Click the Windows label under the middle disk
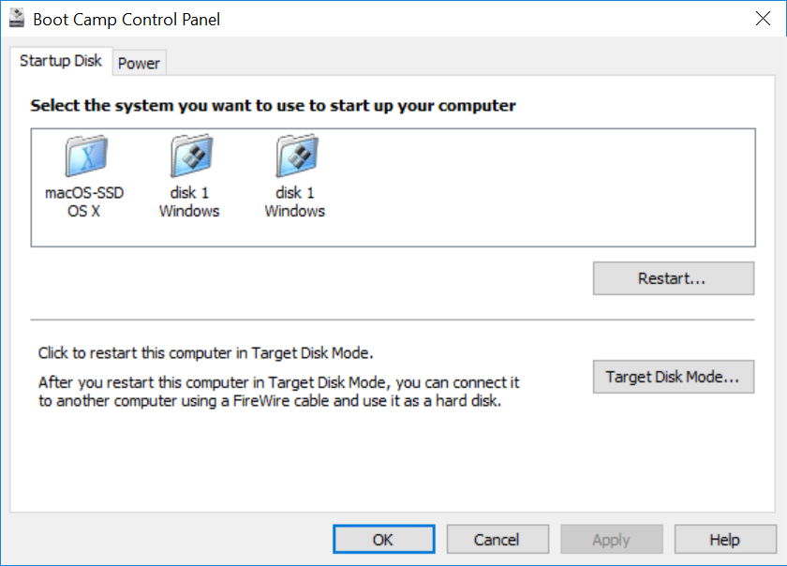Viewport: 787px width, 566px height. coord(189,211)
